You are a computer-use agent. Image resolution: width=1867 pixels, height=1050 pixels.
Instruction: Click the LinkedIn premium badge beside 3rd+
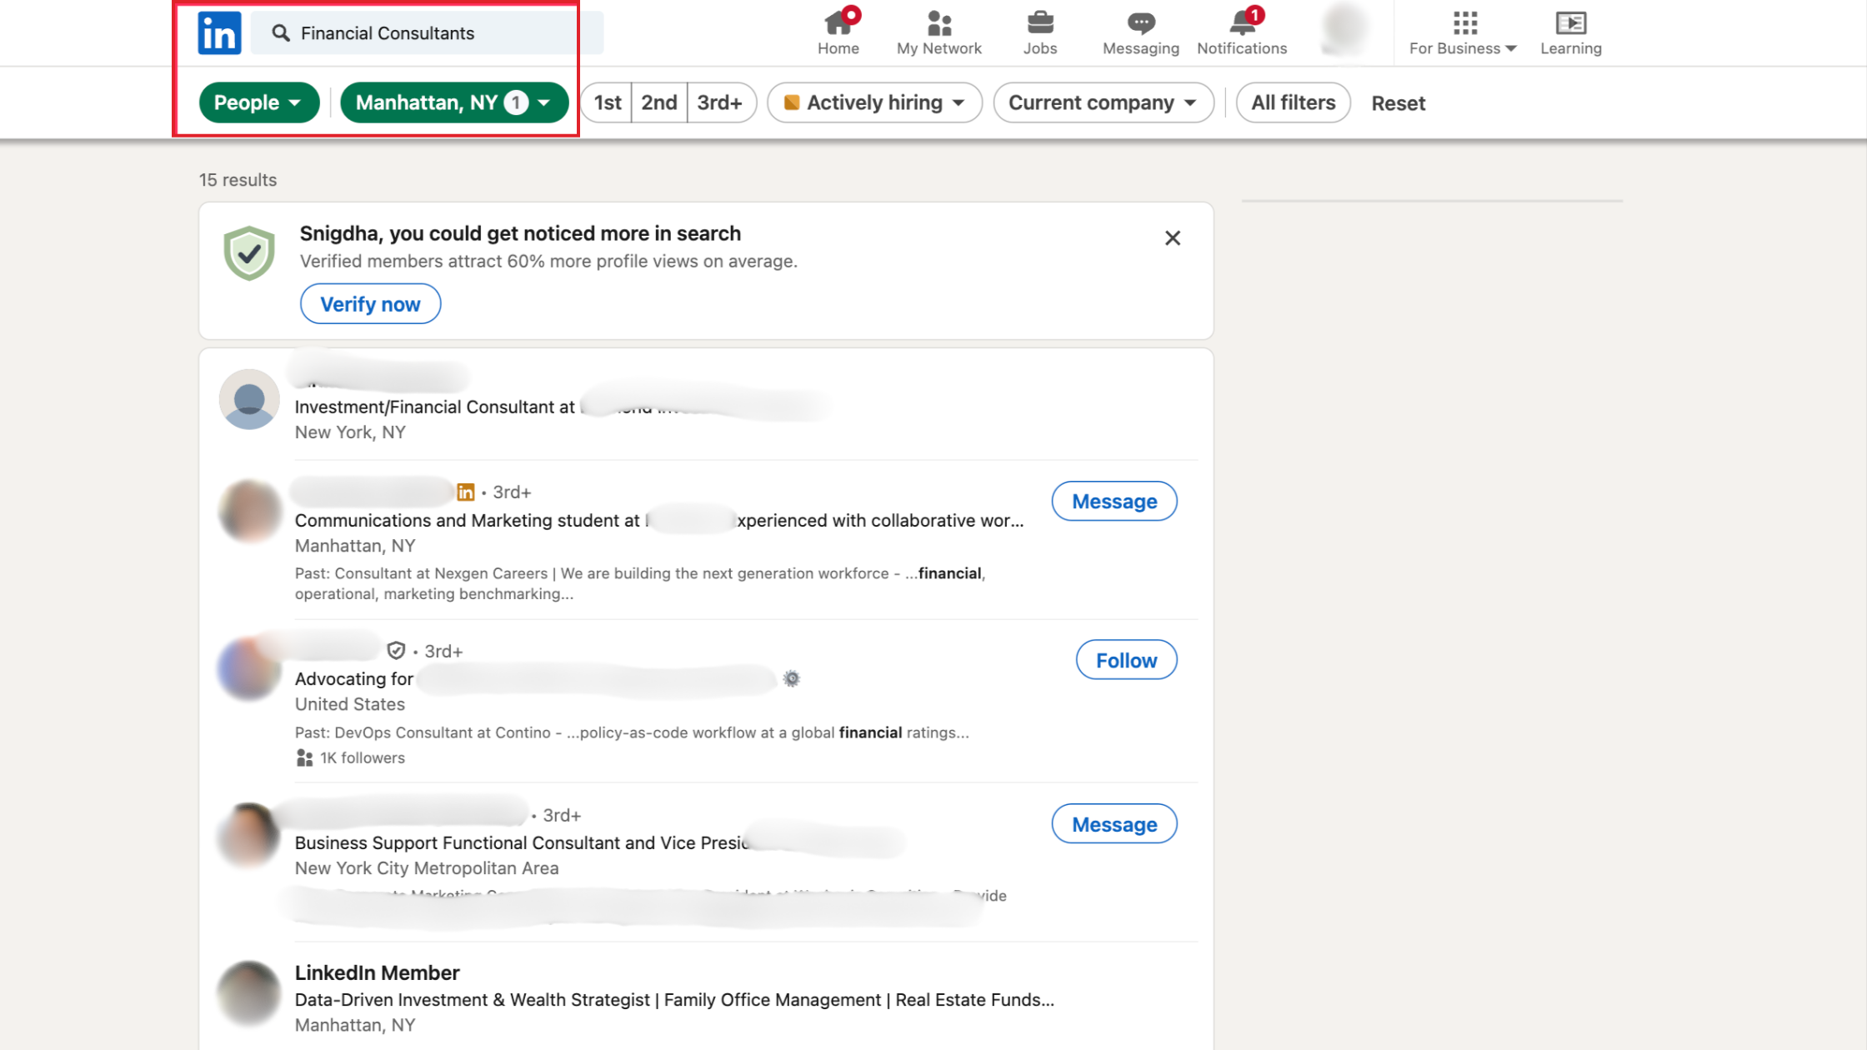coord(466,492)
